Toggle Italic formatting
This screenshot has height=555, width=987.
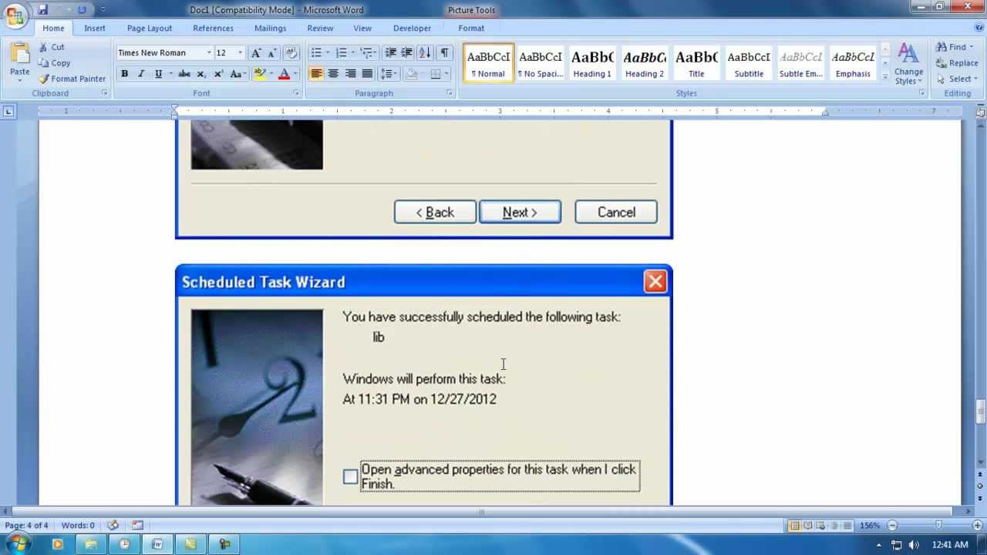point(140,74)
